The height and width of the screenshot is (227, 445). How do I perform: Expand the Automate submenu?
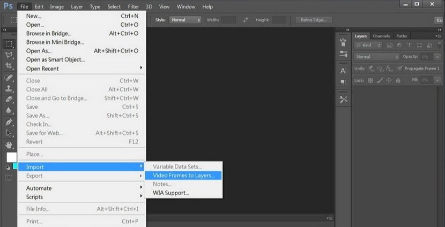coord(81,188)
